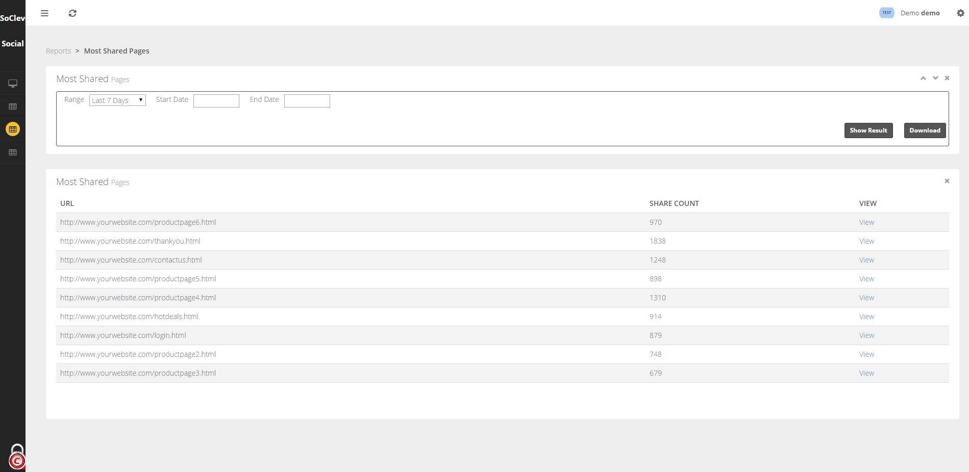
Task: Click the red padlock copyright badge
Action: (17, 457)
